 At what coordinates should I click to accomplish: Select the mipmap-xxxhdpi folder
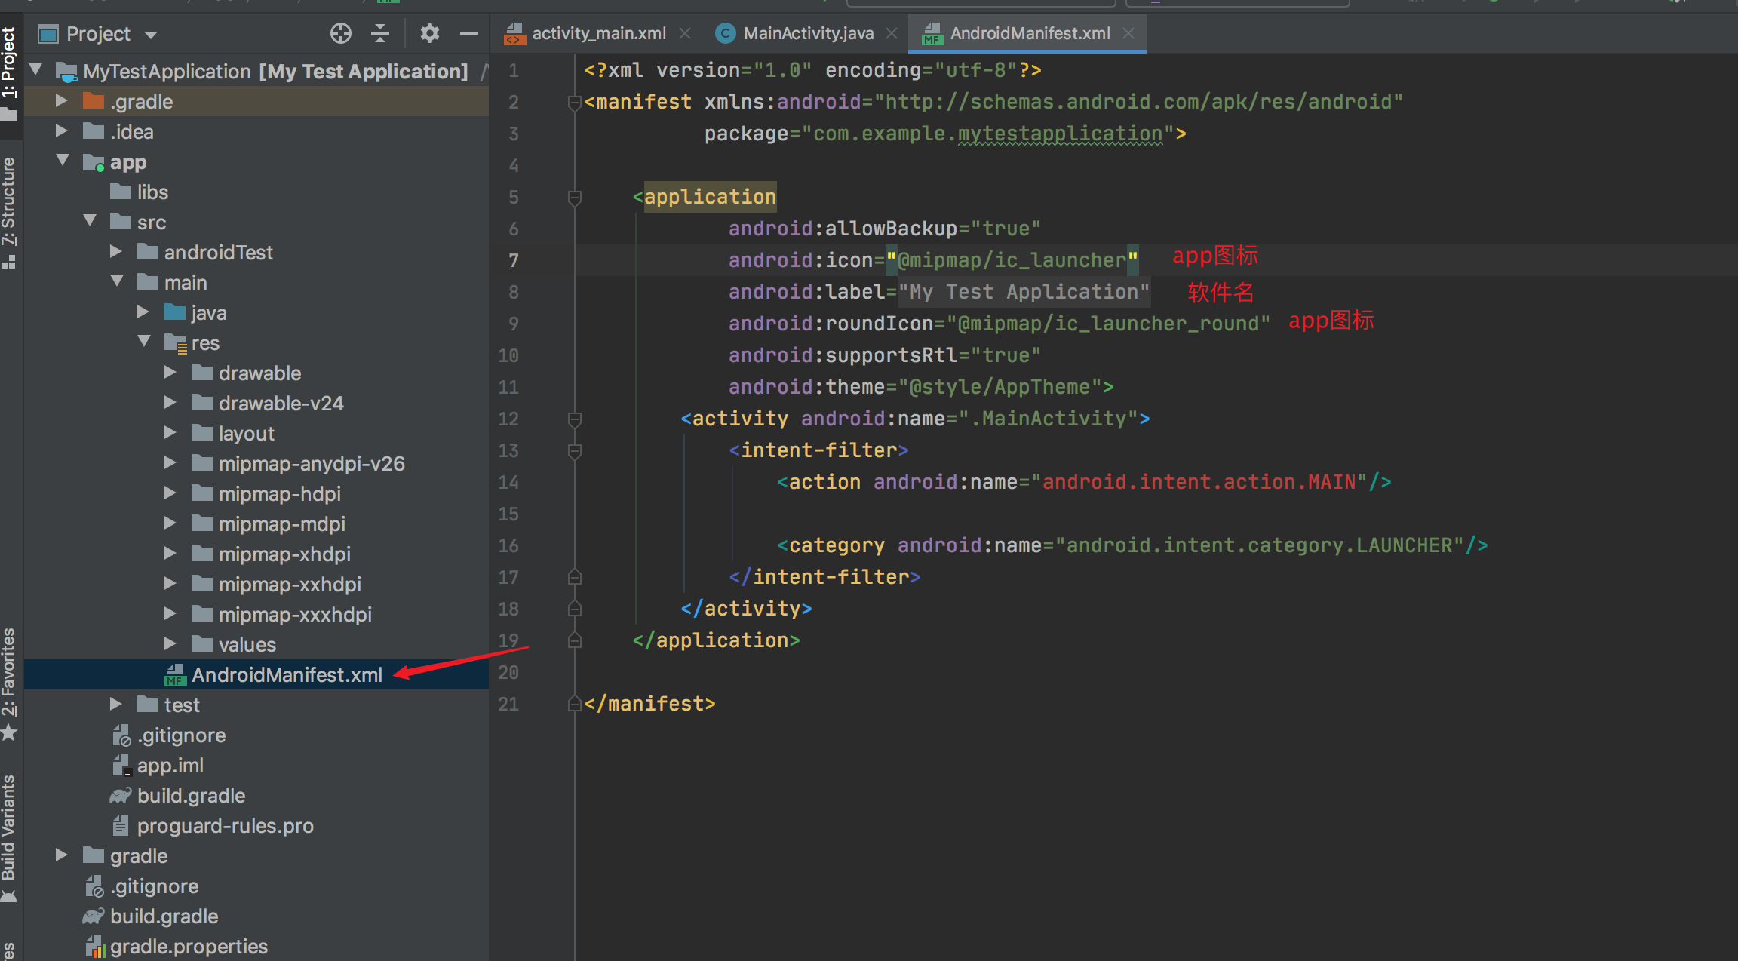point(281,614)
